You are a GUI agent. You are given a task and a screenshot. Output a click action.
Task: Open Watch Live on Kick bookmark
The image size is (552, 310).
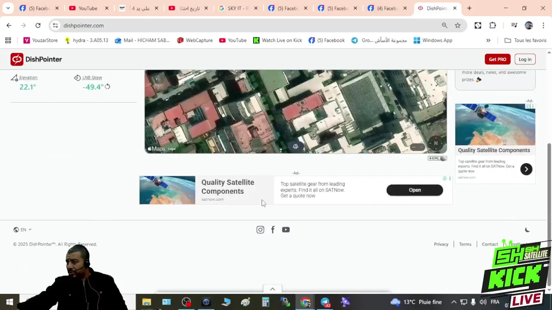point(277,40)
